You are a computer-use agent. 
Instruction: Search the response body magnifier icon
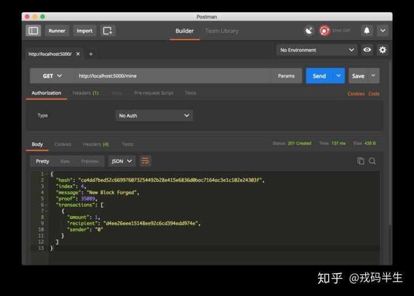[x=372, y=161]
